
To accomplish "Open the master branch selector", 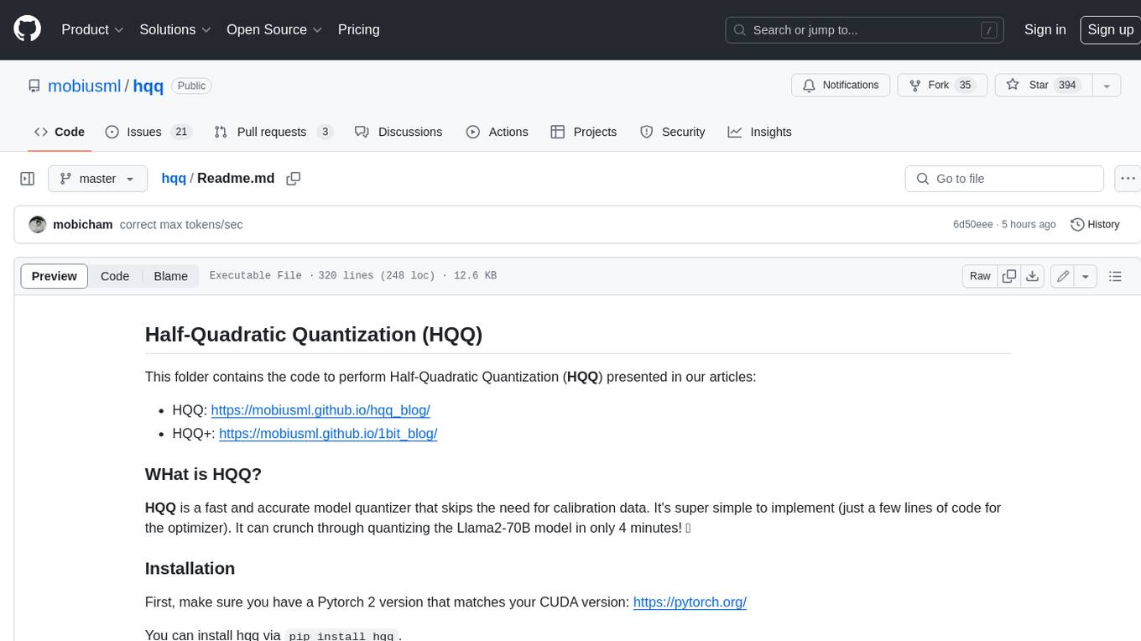I will pos(97,179).
